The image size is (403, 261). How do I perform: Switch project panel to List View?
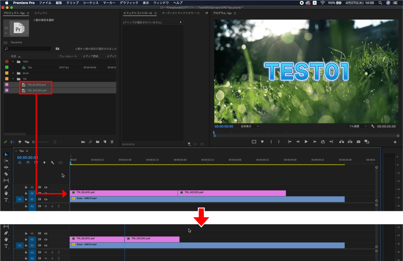13,142
